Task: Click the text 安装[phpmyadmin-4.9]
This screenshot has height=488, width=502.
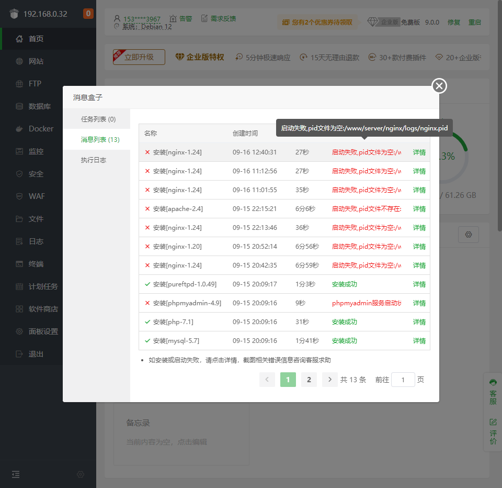Action: tap(187, 303)
